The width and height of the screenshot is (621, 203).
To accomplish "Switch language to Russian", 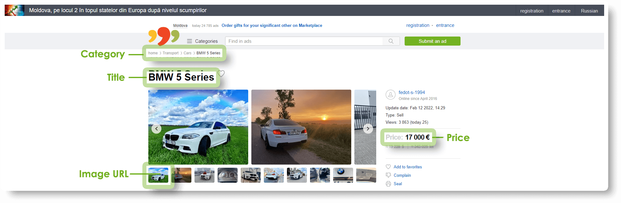I will tap(589, 11).
